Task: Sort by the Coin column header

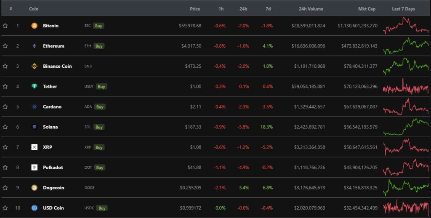Action: tap(34, 9)
